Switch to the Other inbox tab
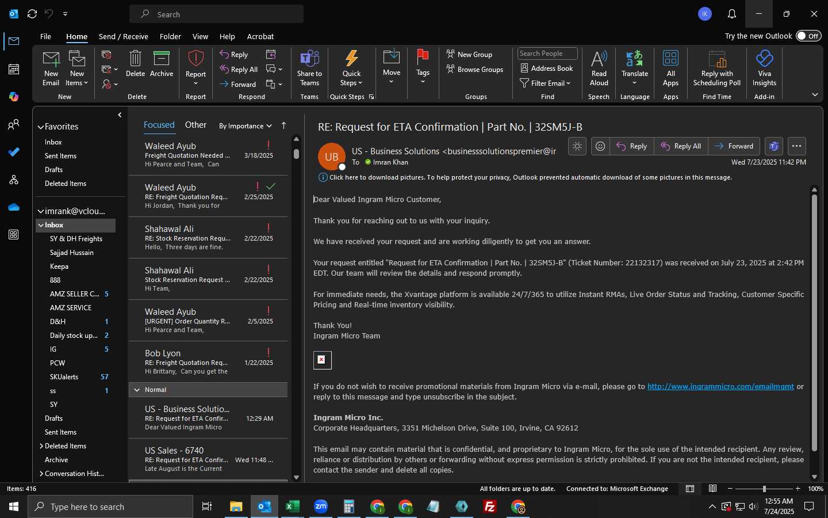The image size is (828, 518). 195,125
